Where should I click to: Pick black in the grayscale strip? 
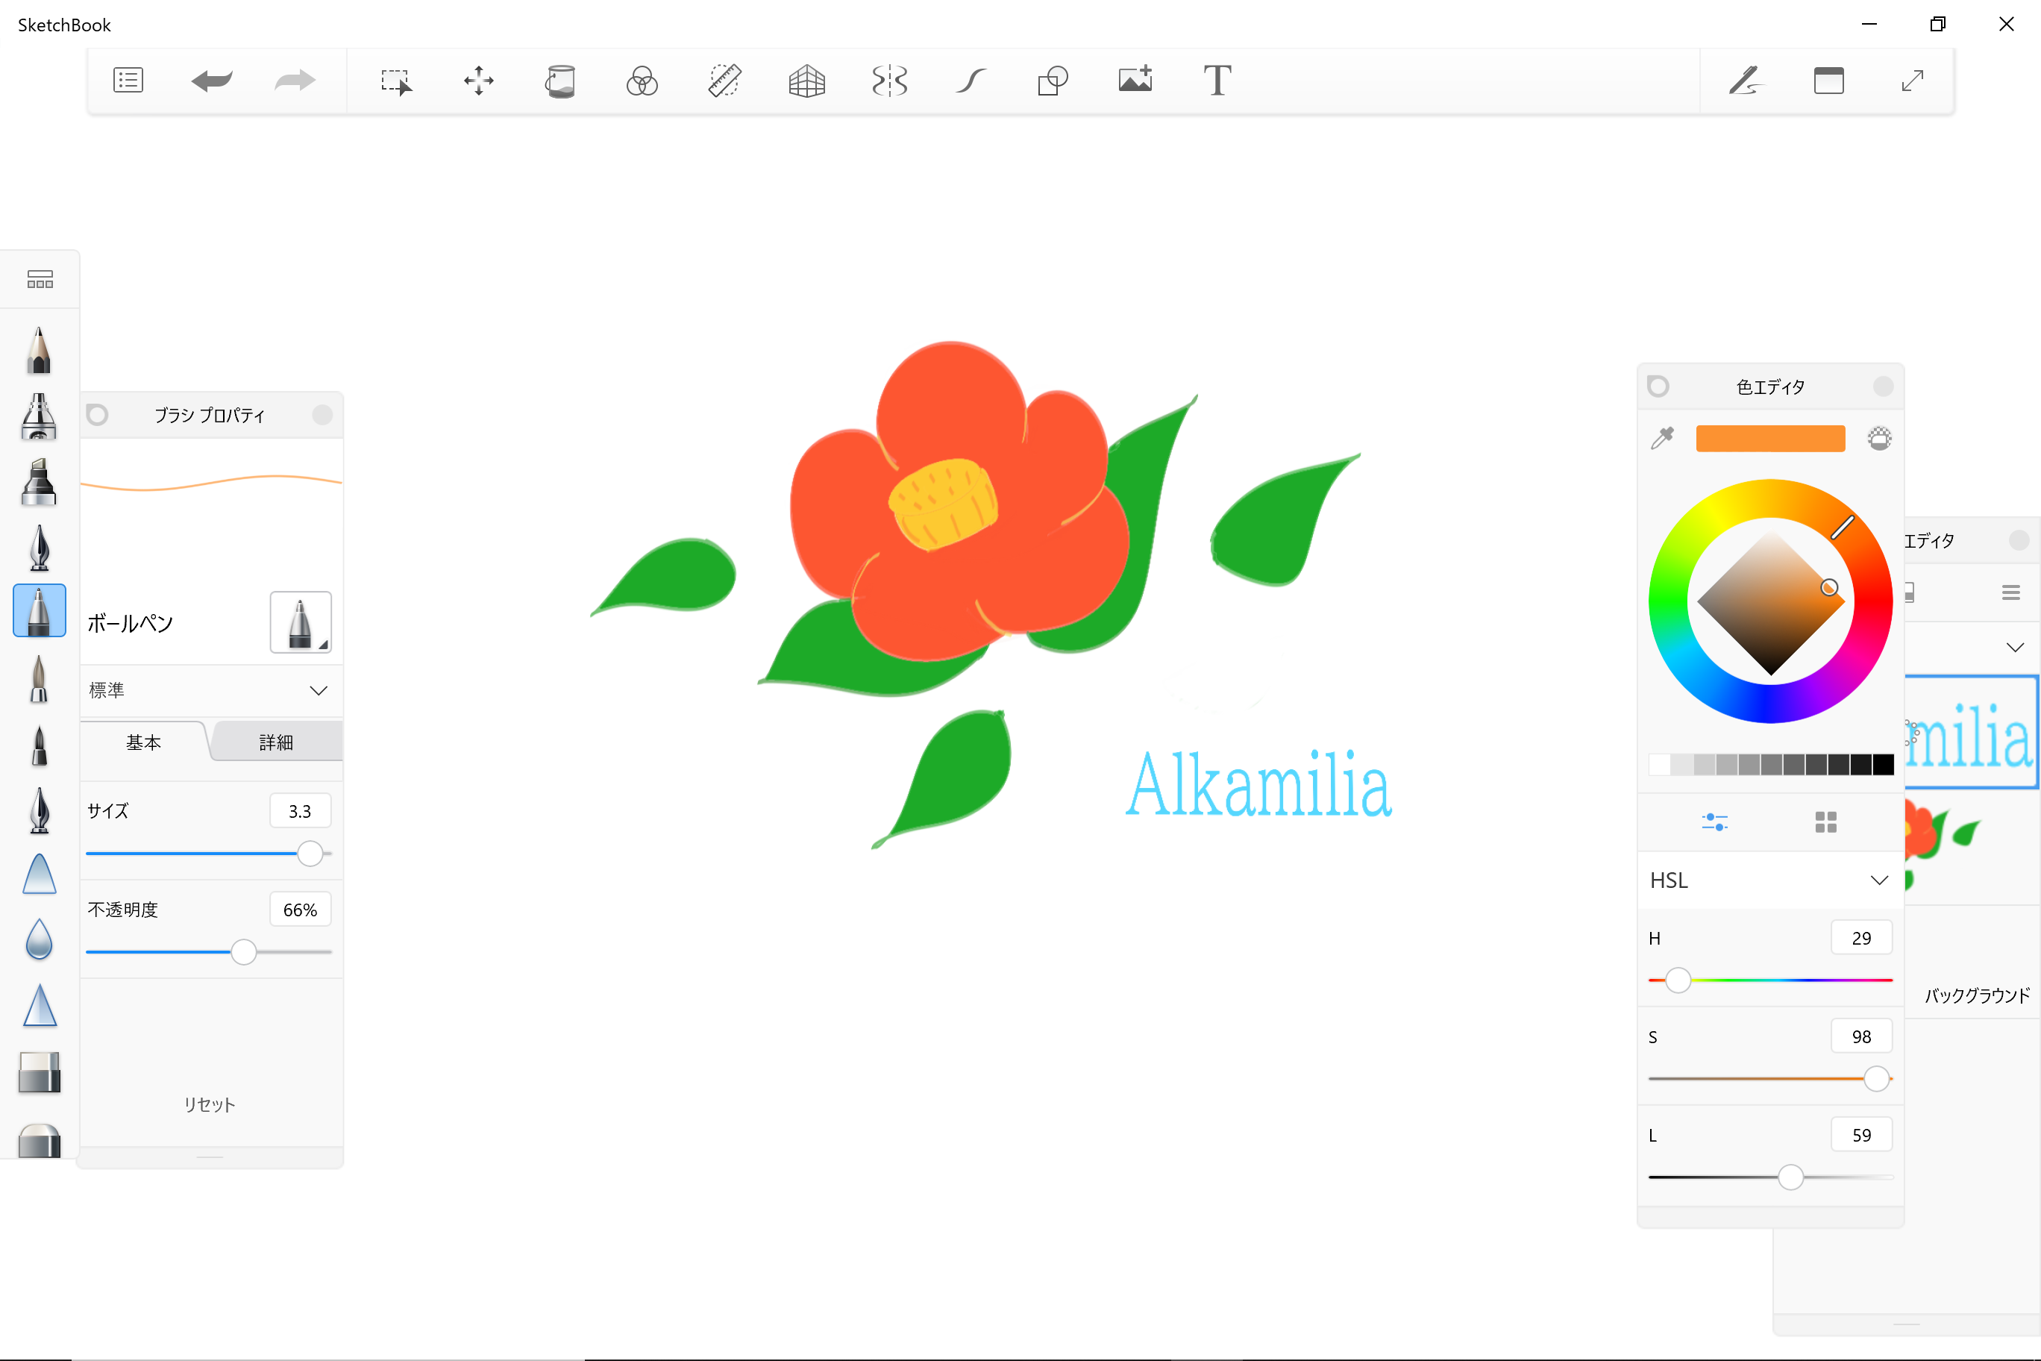point(1882,765)
